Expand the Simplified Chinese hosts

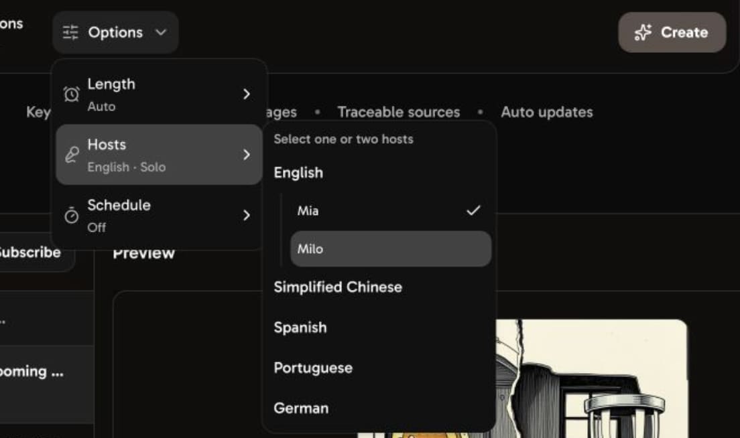click(x=338, y=287)
